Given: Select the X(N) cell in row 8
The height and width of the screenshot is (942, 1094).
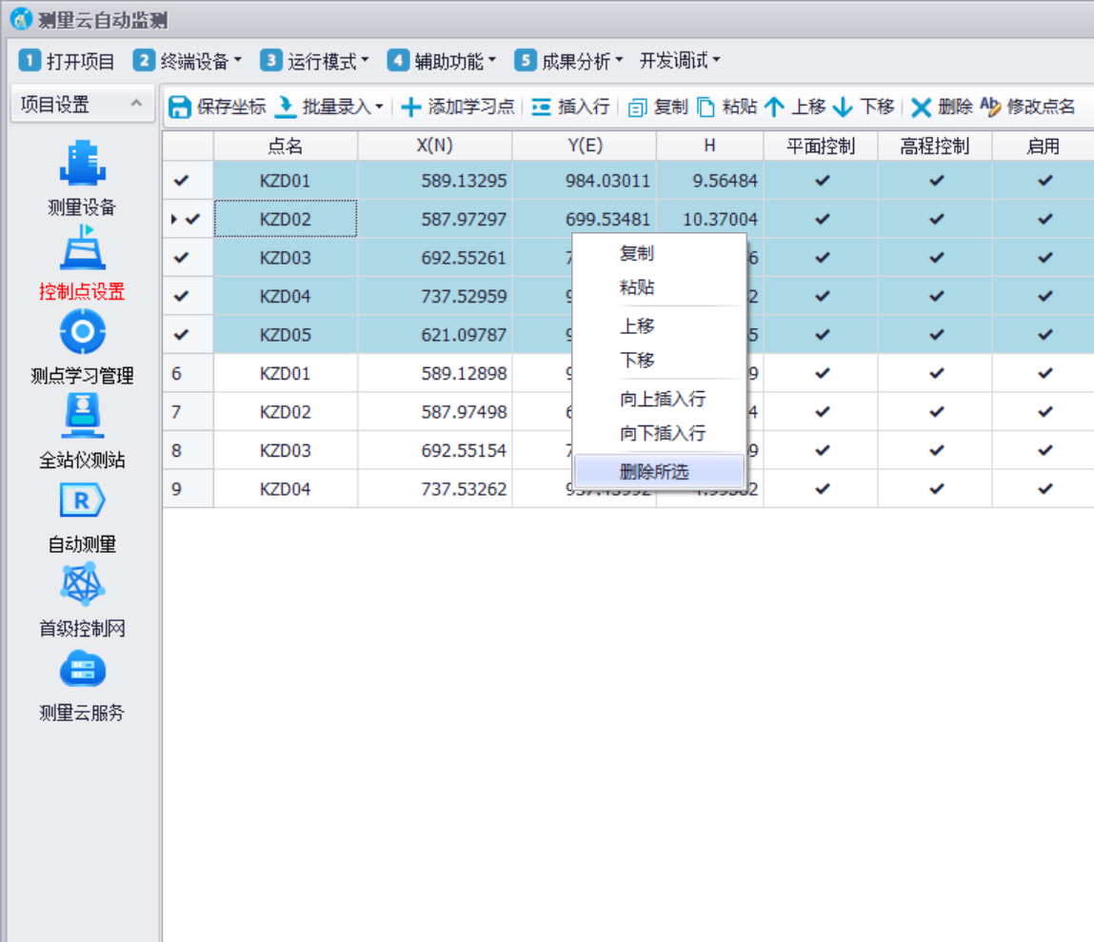Looking at the screenshot, I should [x=434, y=451].
